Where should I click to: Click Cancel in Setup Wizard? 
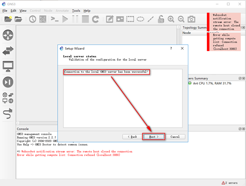[x=175, y=137]
